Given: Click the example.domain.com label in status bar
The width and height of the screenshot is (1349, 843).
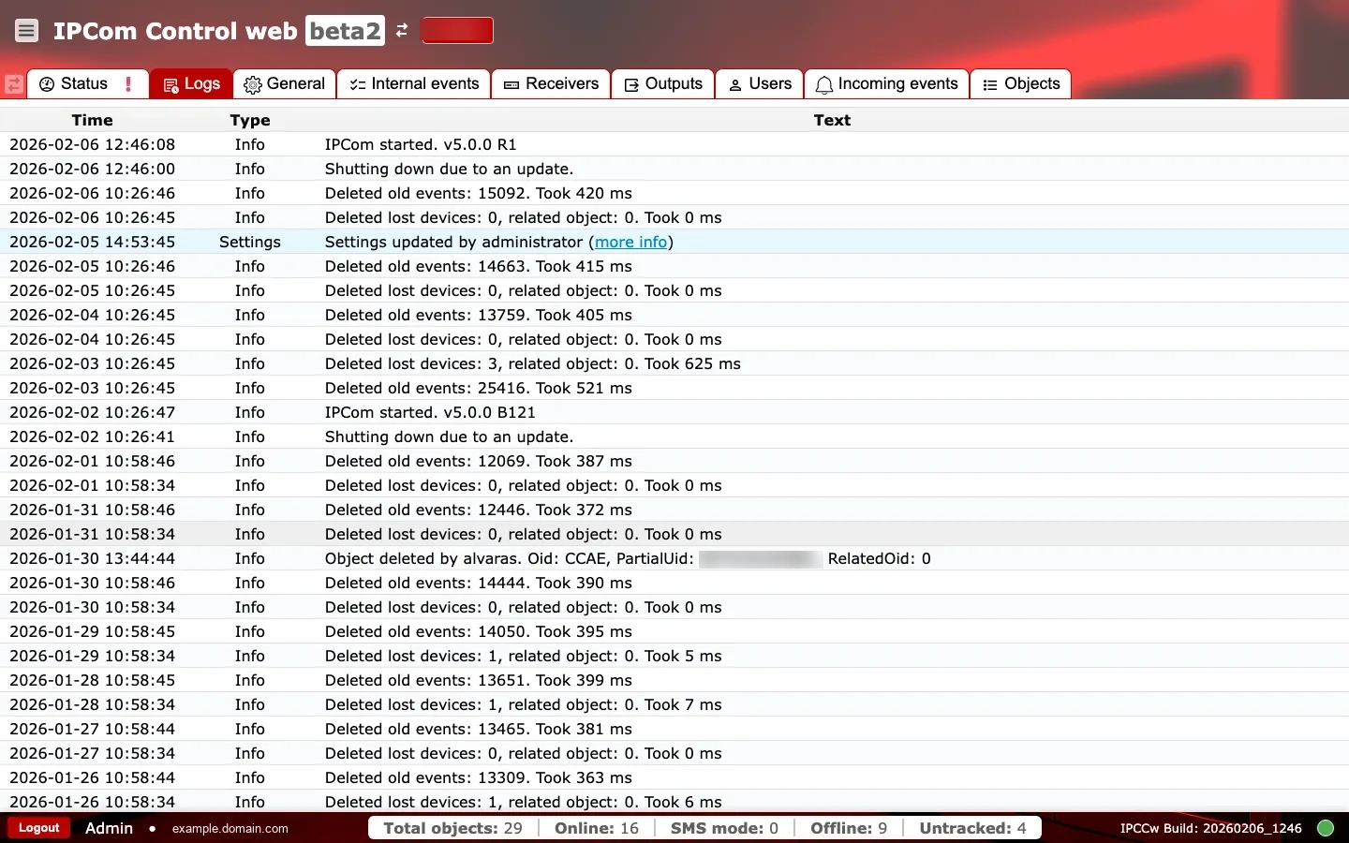Looking at the screenshot, I should (x=230, y=828).
